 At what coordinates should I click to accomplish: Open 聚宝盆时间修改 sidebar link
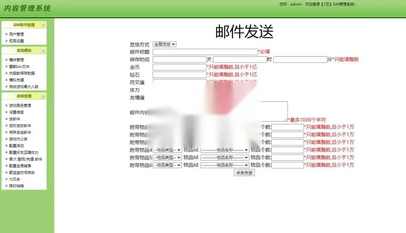click(22, 173)
